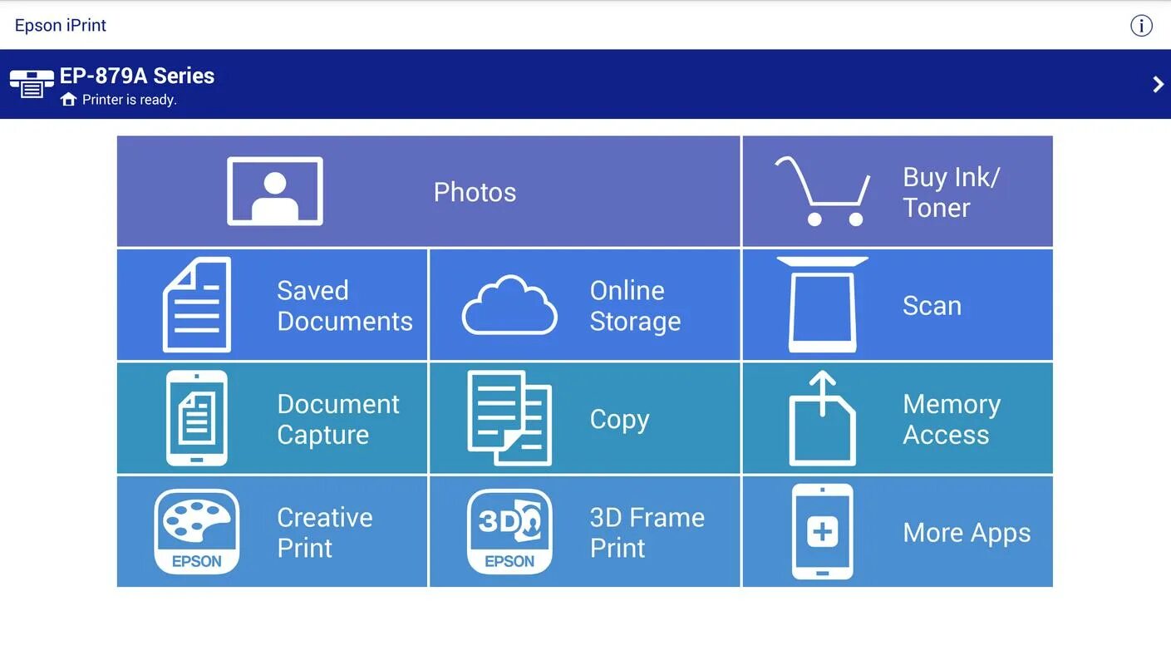Viewport: 1171px width, 665px height.
Task: Start Copy via its label
Action: coord(619,420)
